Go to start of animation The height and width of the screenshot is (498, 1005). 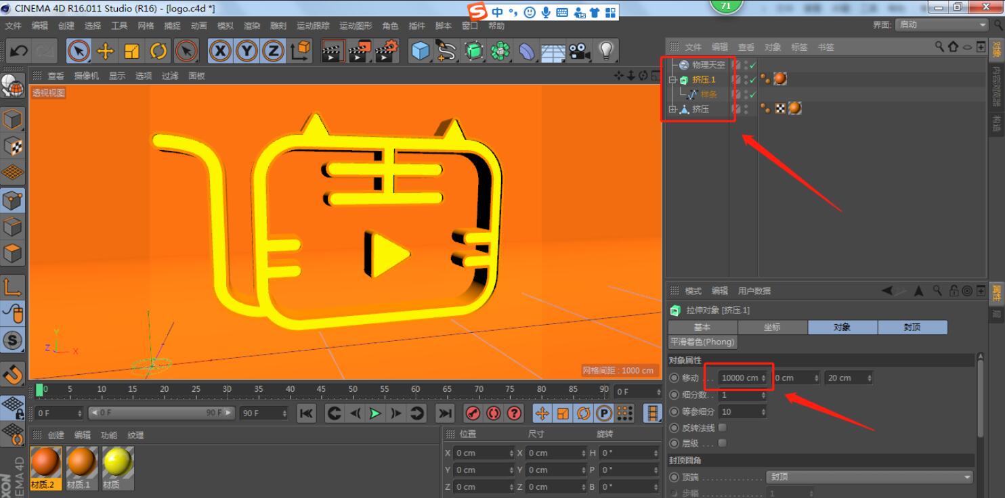click(306, 413)
